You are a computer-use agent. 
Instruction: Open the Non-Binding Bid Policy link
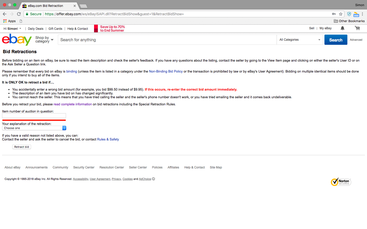coord(166,71)
